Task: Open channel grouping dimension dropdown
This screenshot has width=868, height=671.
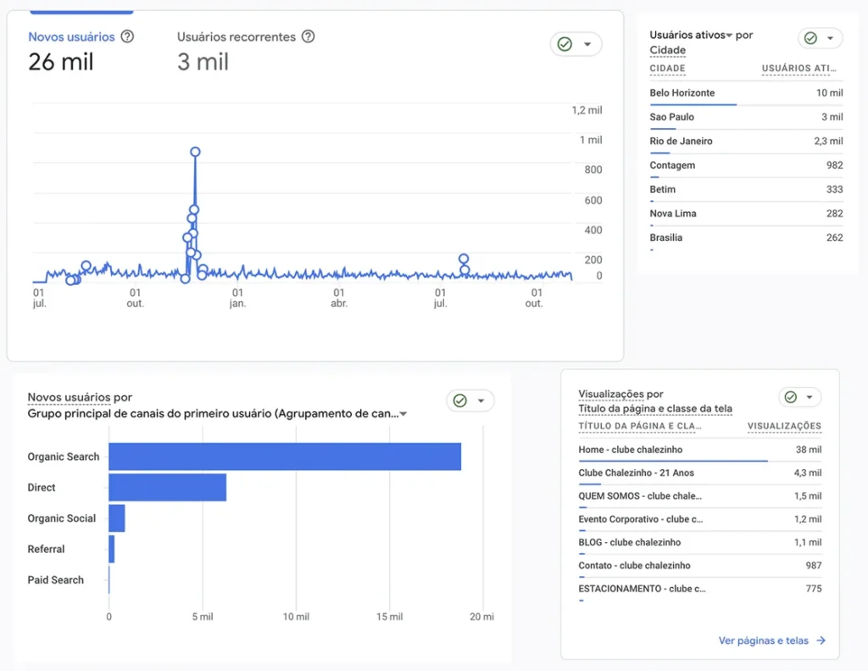Action: click(403, 414)
